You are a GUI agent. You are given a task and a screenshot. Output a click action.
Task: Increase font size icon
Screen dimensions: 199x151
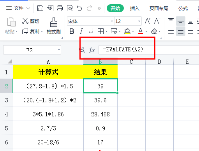point(148,21)
